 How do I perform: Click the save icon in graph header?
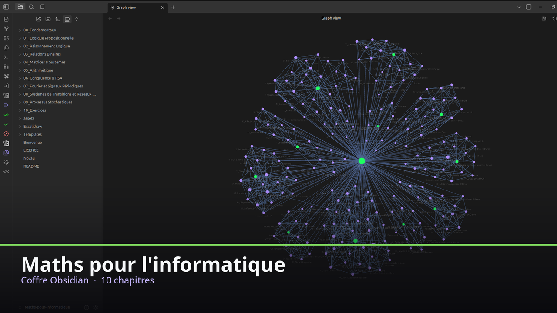click(544, 18)
